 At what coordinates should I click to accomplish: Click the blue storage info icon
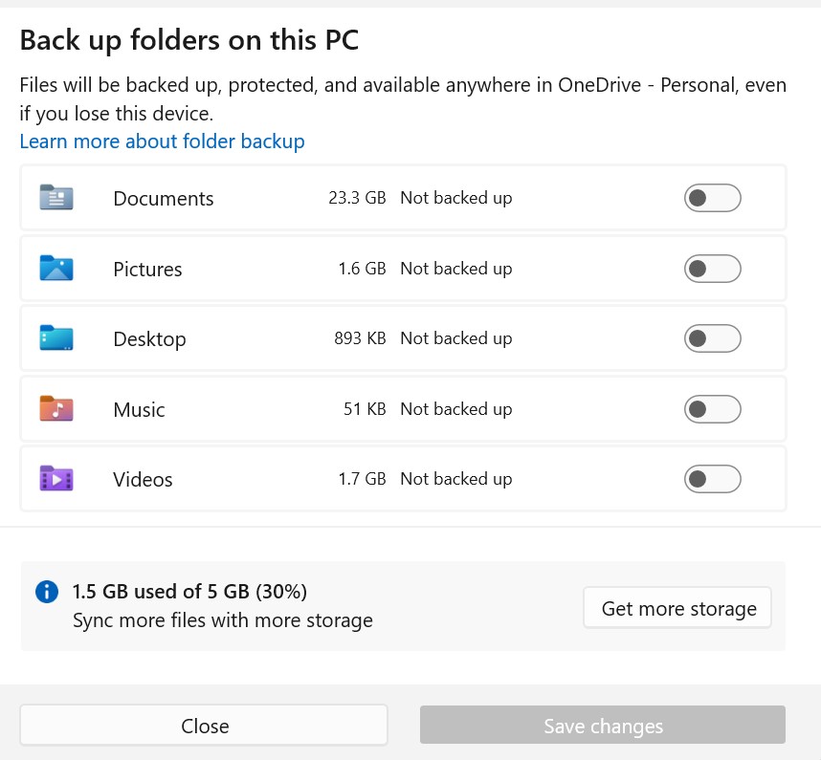tap(47, 592)
